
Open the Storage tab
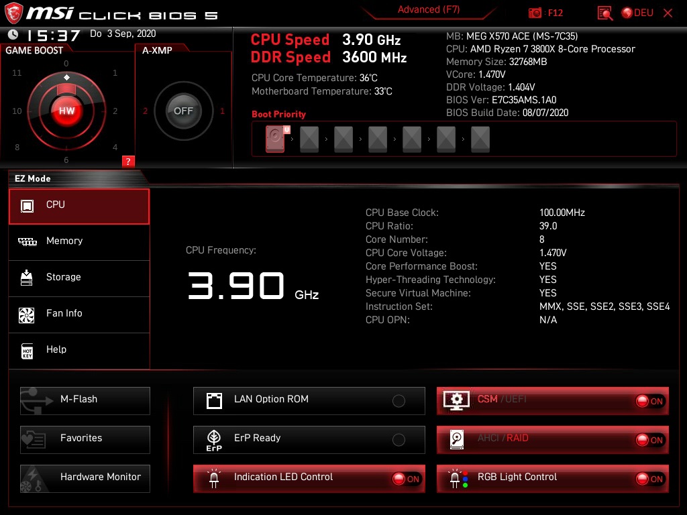coord(79,278)
